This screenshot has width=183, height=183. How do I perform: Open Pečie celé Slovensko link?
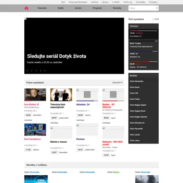(78, 2)
